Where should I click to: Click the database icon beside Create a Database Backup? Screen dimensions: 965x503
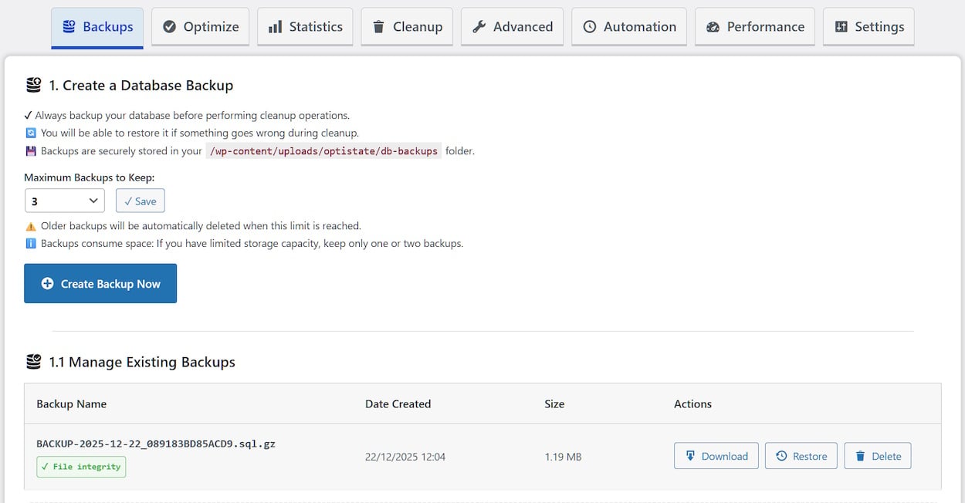pos(33,85)
